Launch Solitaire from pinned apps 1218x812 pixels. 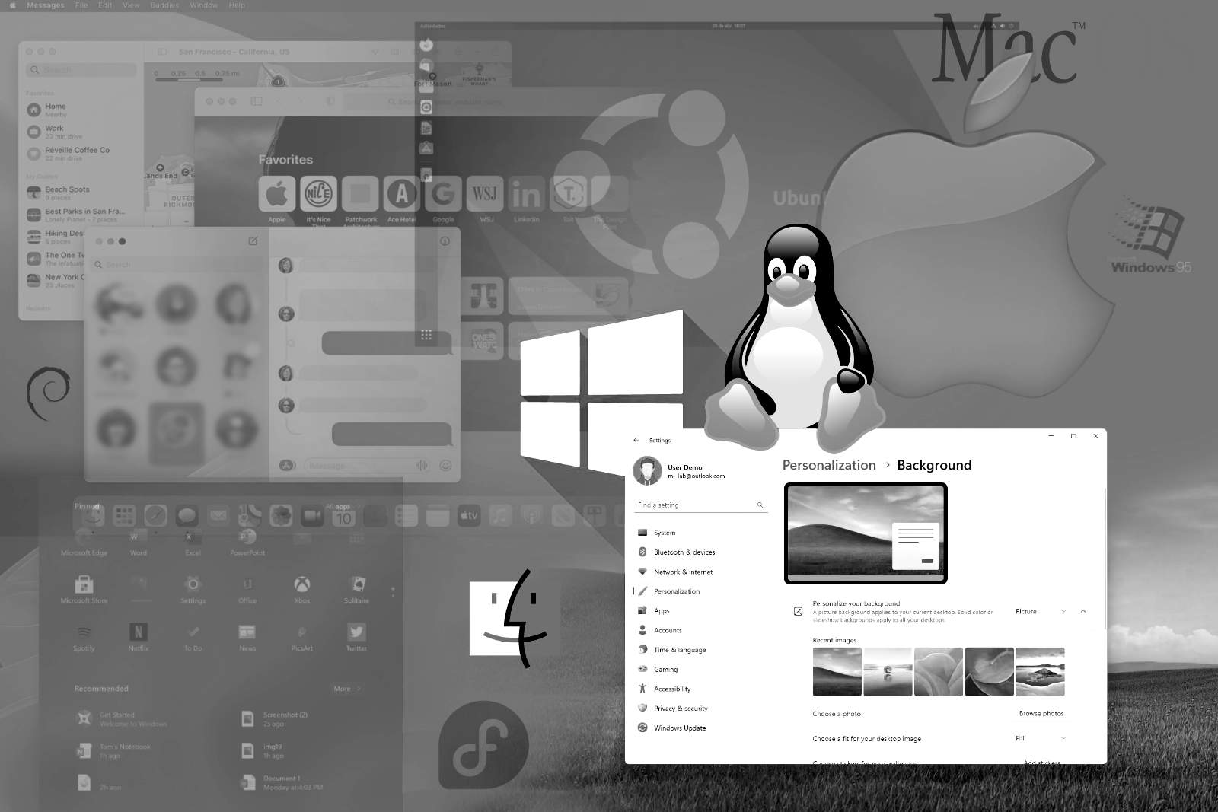pyautogui.click(x=356, y=584)
